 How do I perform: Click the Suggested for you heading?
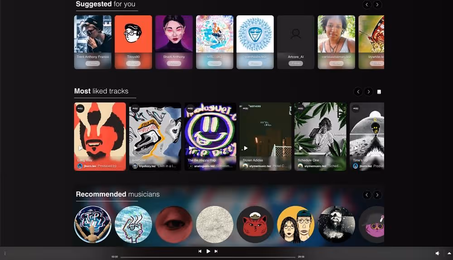tap(106, 4)
